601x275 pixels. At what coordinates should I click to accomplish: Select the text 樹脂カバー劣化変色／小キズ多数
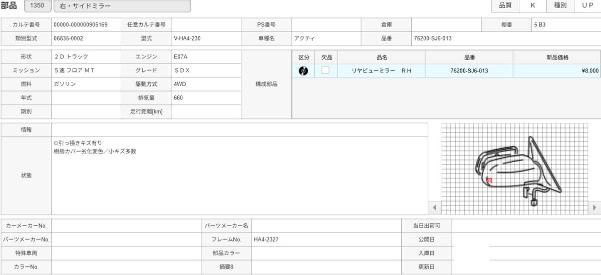[95, 151]
